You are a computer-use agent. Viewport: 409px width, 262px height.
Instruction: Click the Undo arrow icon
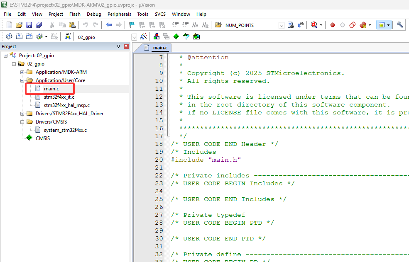pos(85,25)
